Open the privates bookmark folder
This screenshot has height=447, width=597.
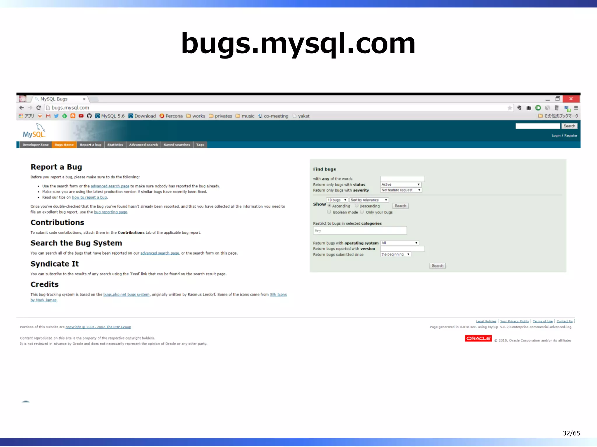tap(220, 116)
